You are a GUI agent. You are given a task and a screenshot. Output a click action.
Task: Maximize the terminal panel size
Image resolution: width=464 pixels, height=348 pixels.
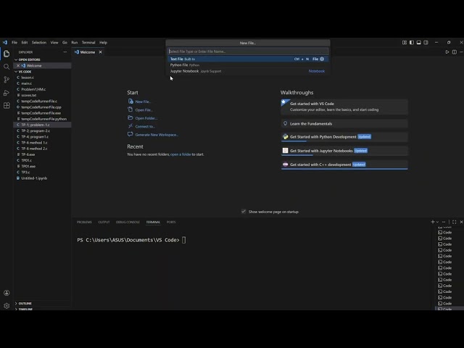pos(455,222)
